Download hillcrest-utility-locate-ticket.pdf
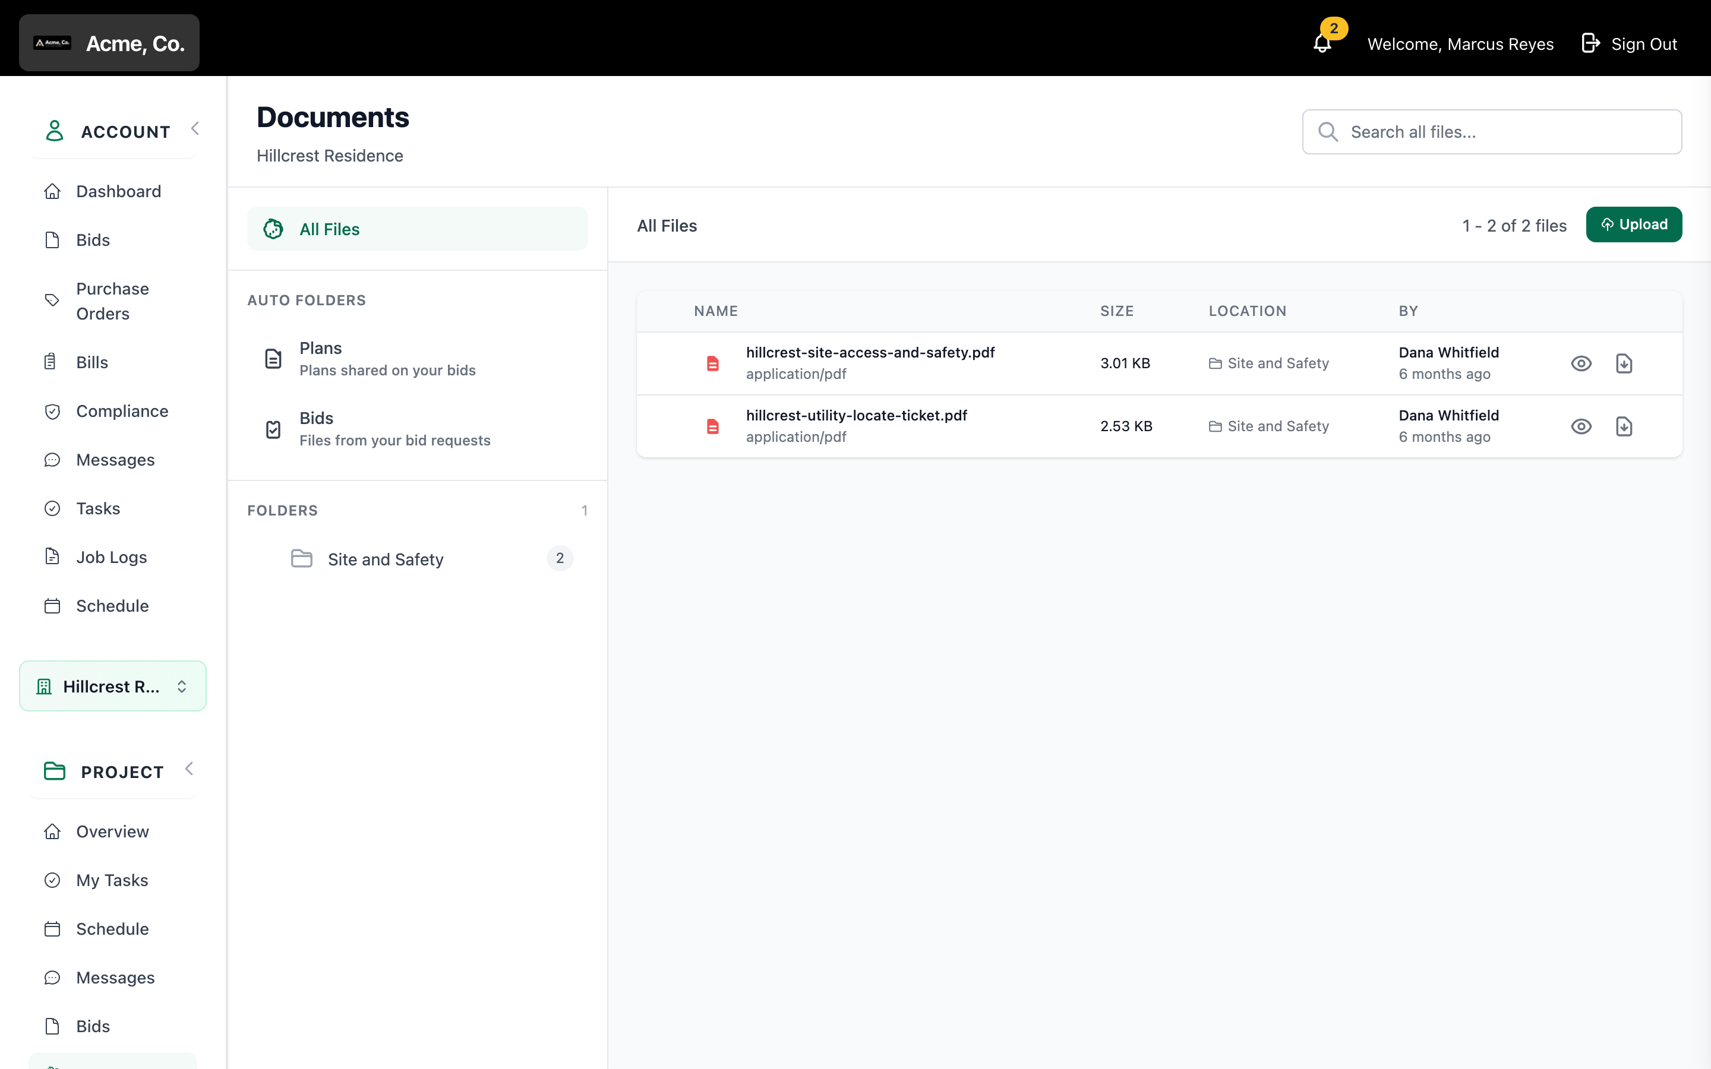The height and width of the screenshot is (1069, 1711). point(1624,426)
